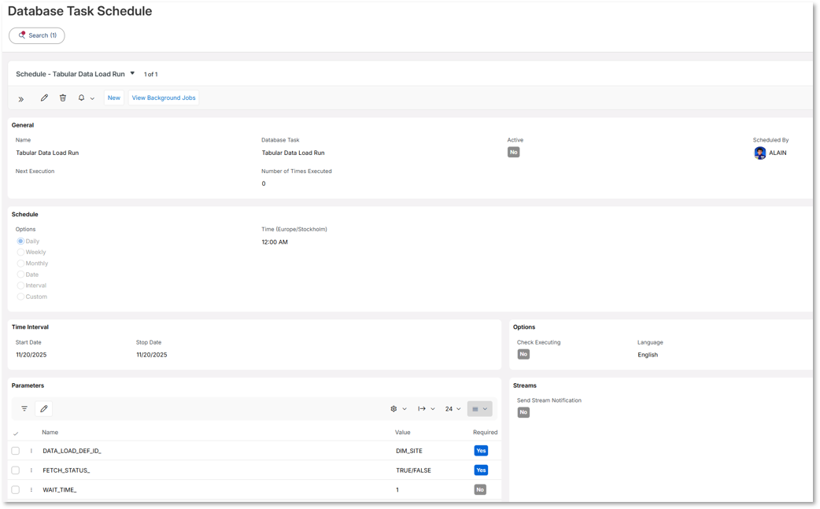The height and width of the screenshot is (509, 820).
Task: Click the DIM_SITE value cell
Action: pyautogui.click(x=409, y=451)
